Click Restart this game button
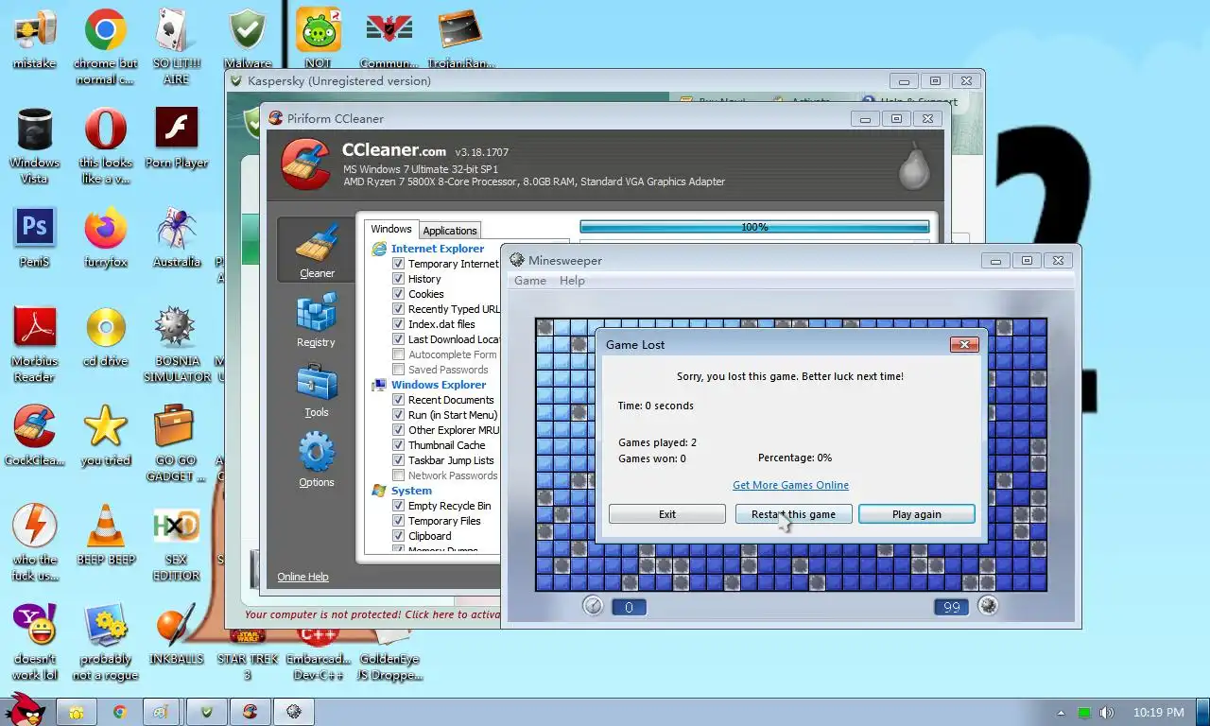1210x726 pixels. (x=794, y=514)
